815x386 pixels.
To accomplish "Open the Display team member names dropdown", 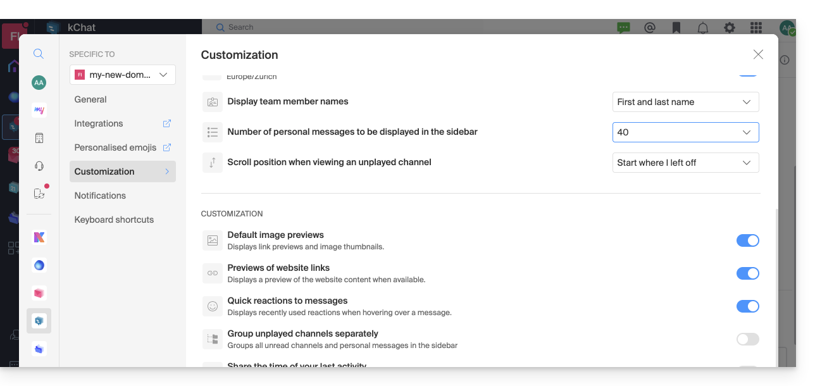I will [x=685, y=102].
